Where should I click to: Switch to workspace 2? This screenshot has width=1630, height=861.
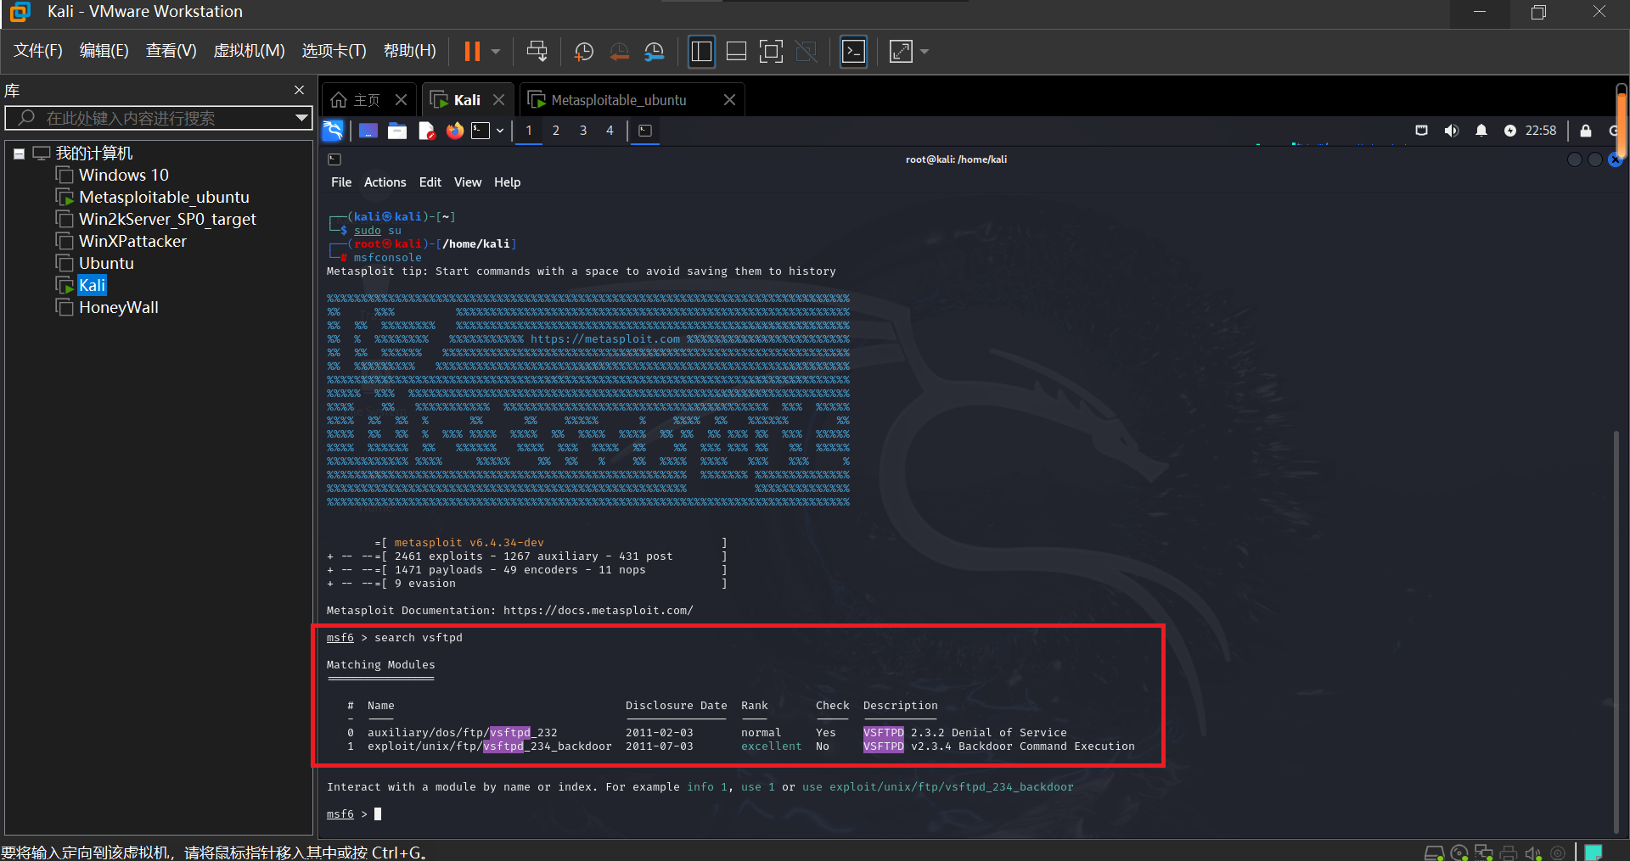[556, 131]
